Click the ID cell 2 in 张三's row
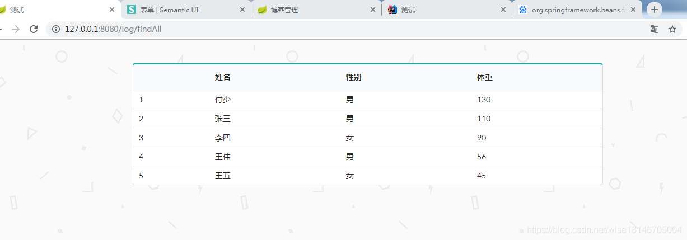The height and width of the screenshot is (240, 687). [x=141, y=119]
